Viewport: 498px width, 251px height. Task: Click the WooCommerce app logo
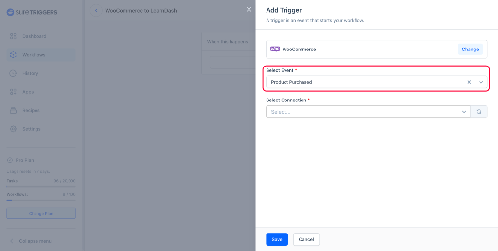275,49
